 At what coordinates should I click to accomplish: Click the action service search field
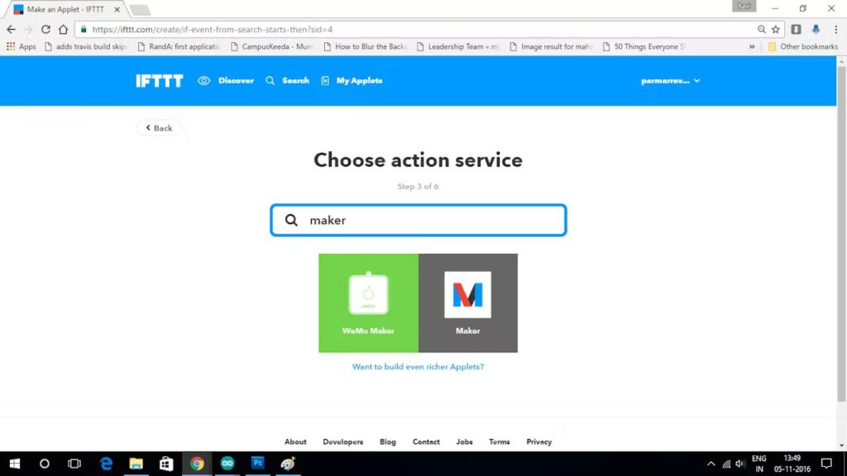click(418, 220)
